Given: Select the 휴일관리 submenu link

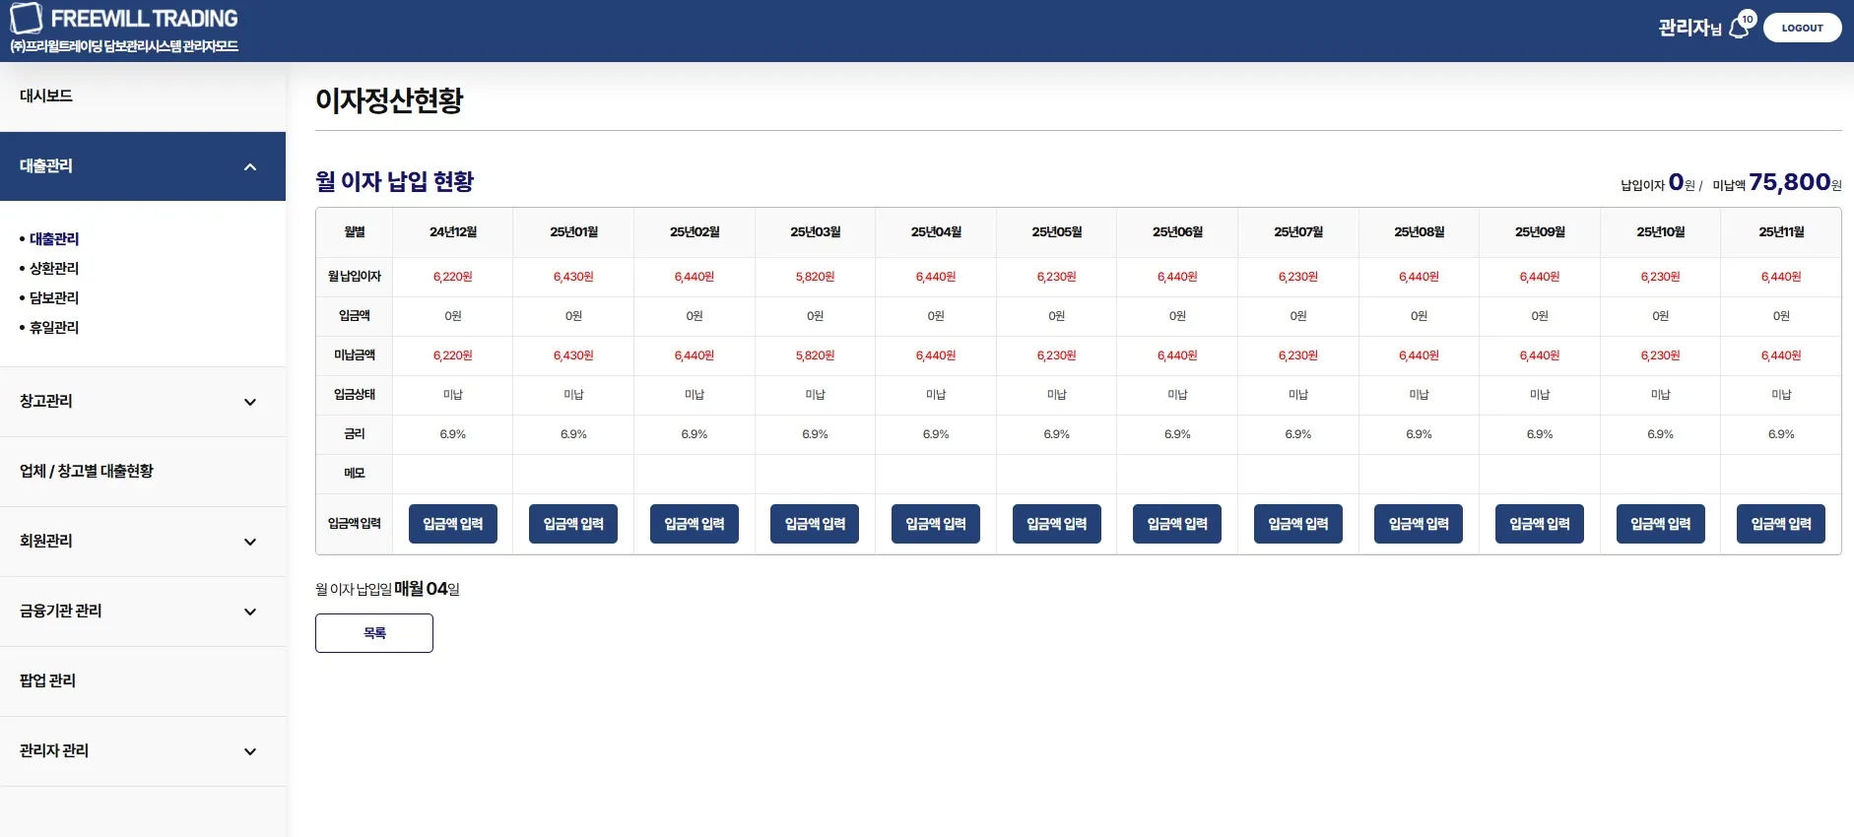Looking at the screenshot, I should tap(54, 327).
